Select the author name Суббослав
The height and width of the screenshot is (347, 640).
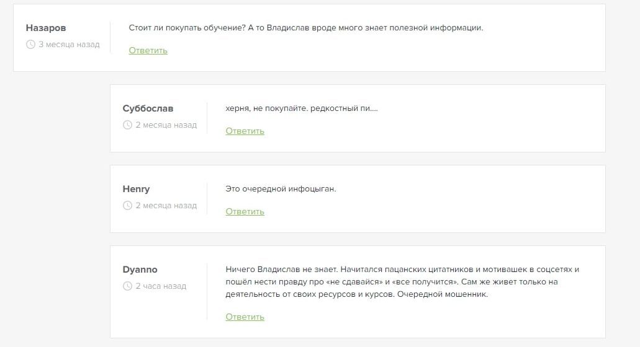pyautogui.click(x=148, y=108)
